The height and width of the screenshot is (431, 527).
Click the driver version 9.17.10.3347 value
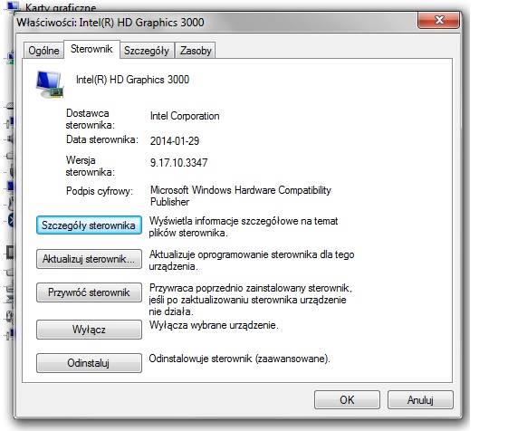(178, 163)
